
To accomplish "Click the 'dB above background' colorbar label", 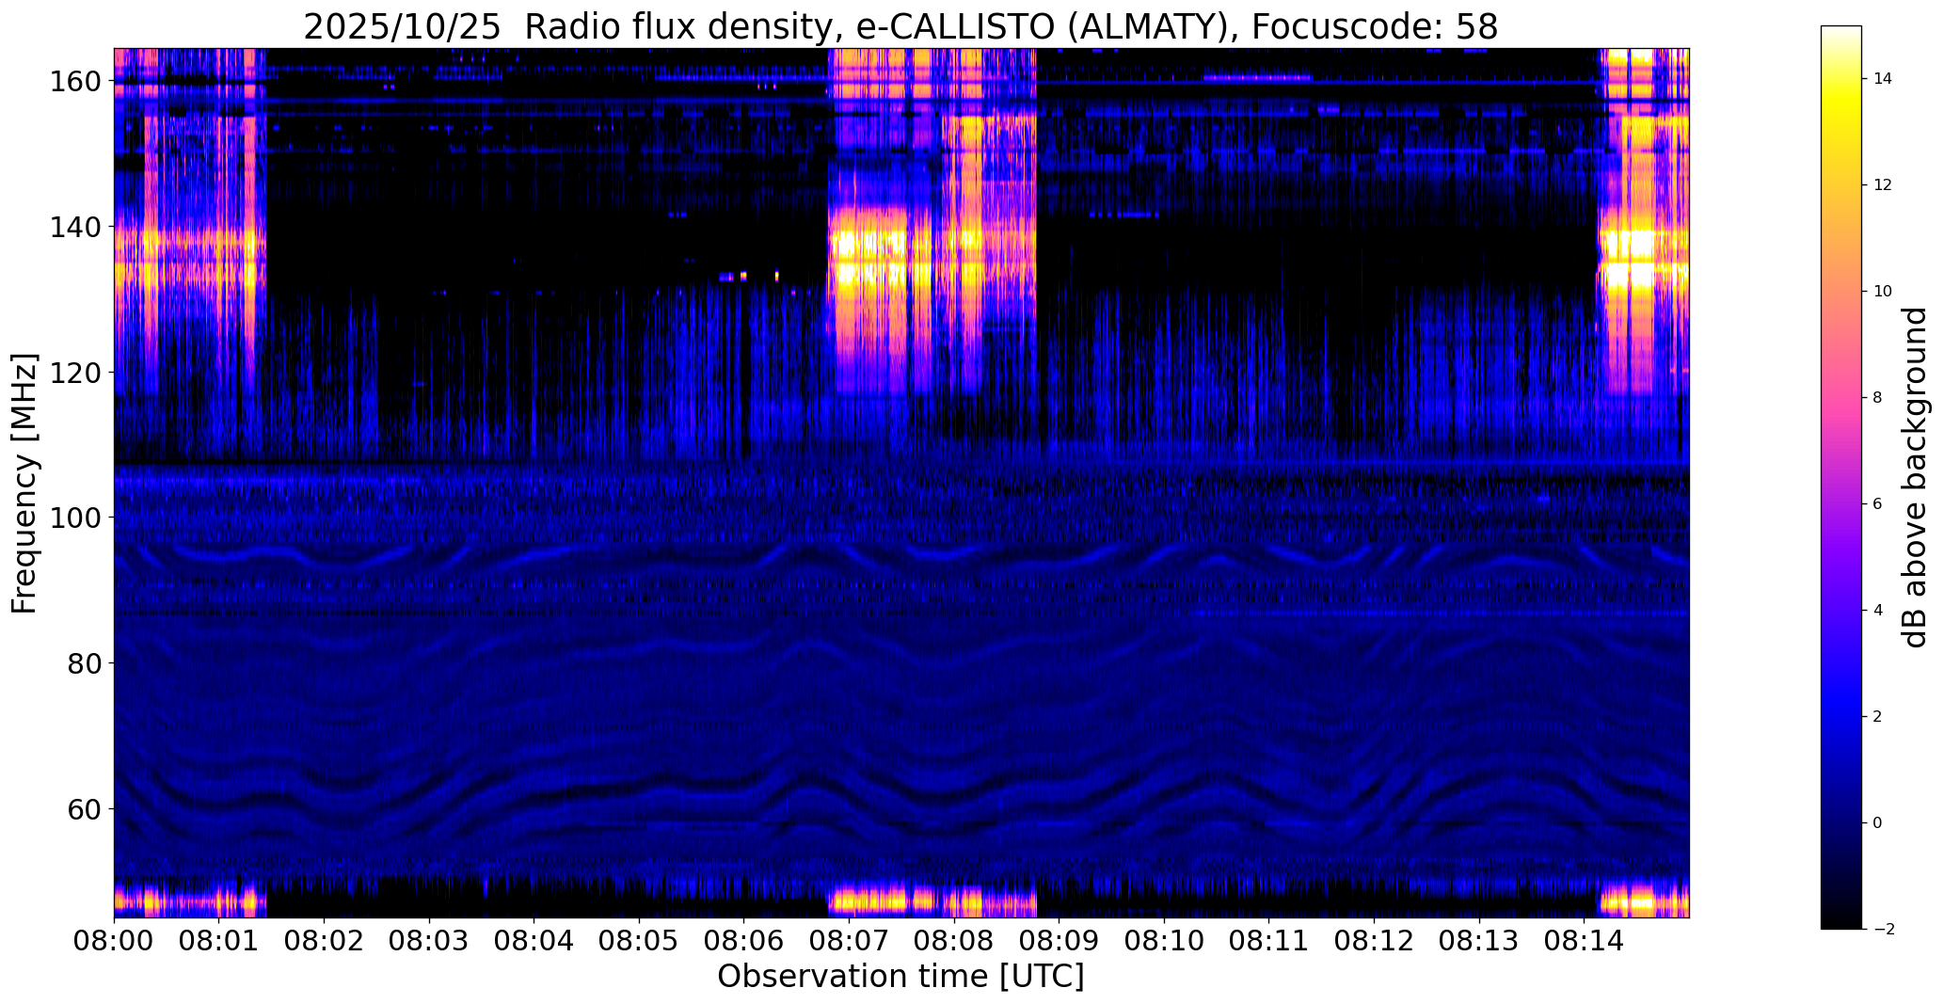I will pyautogui.click(x=1915, y=477).
